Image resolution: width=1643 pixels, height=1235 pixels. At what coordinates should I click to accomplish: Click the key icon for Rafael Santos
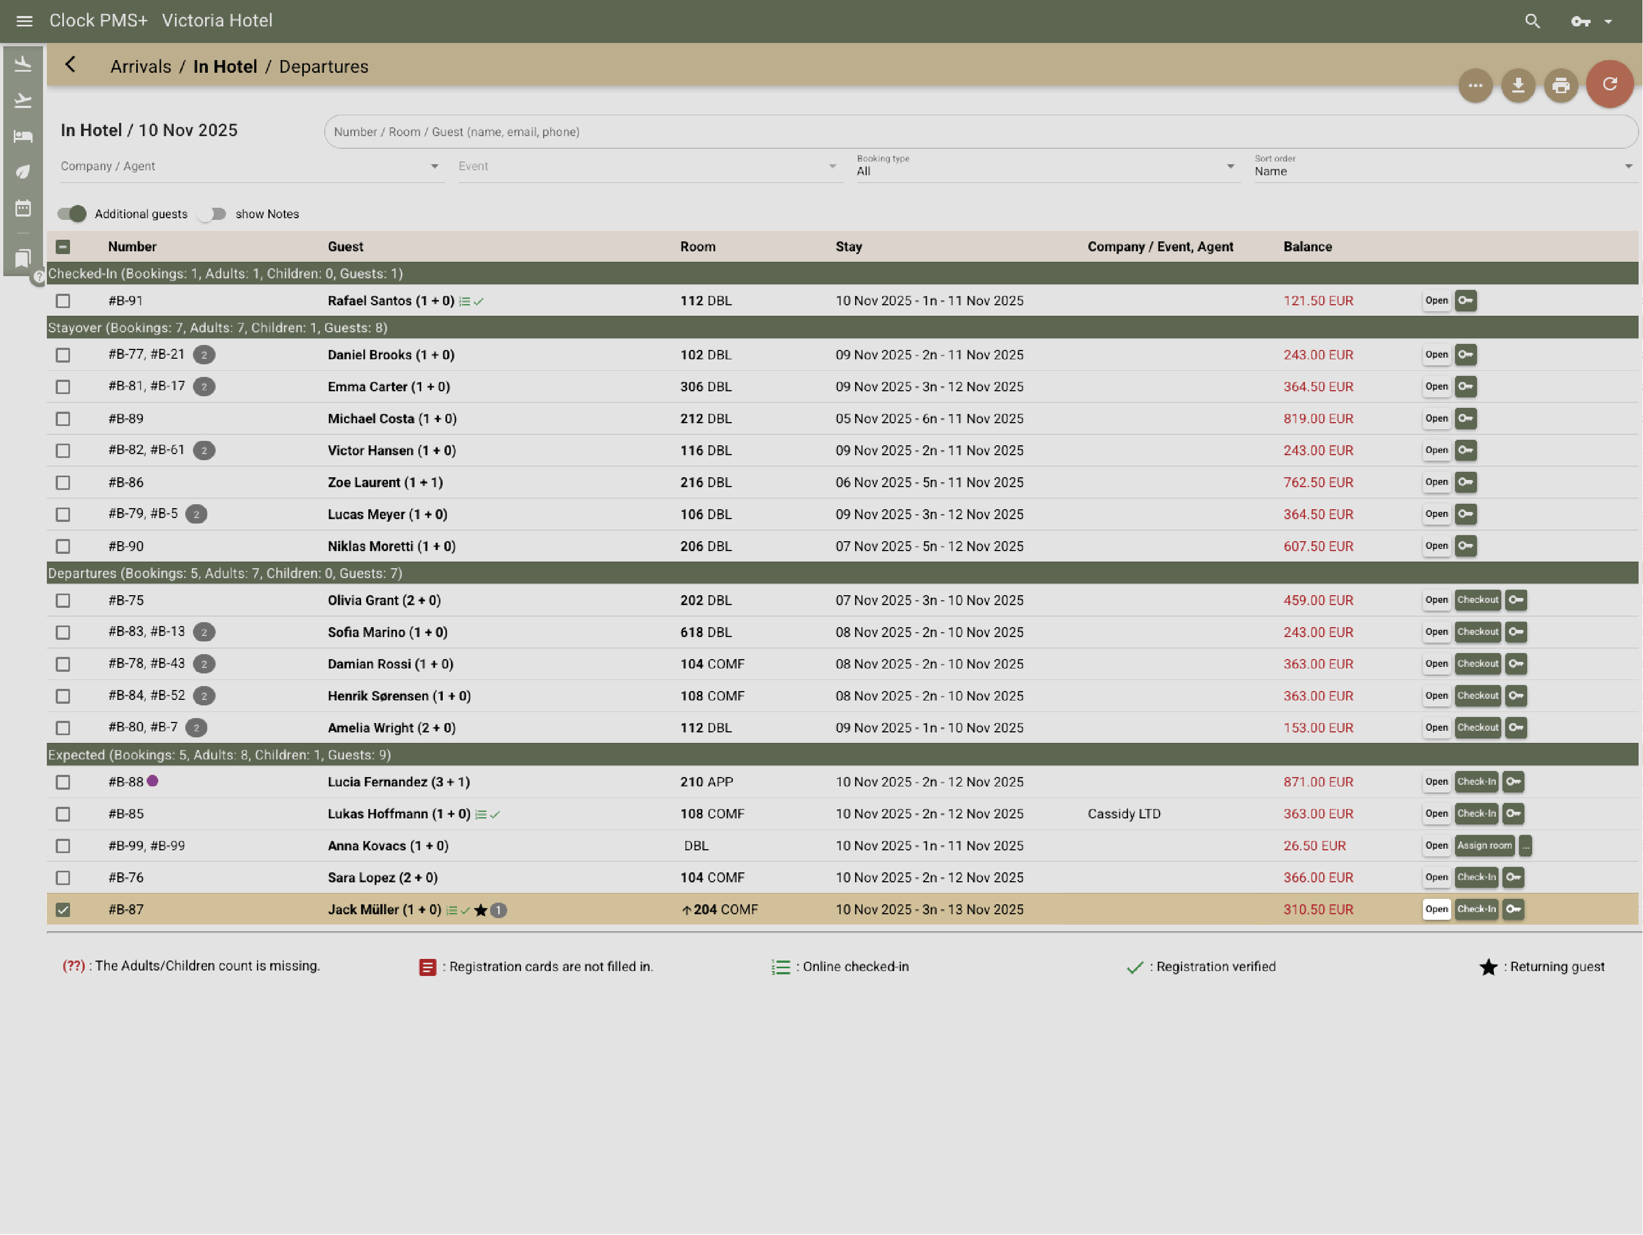tap(1465, 301)
